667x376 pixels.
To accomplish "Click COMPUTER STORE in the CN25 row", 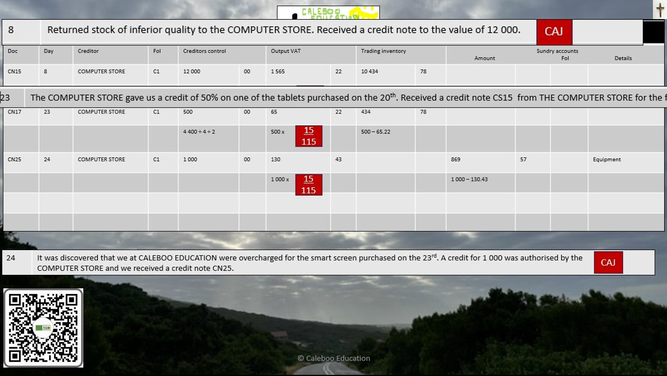I will click(x=101, y=159).
